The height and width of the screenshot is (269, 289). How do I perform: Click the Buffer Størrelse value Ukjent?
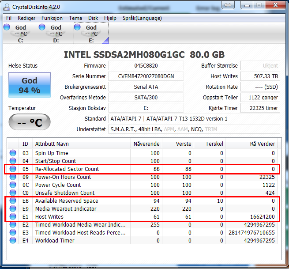point(260,65)
